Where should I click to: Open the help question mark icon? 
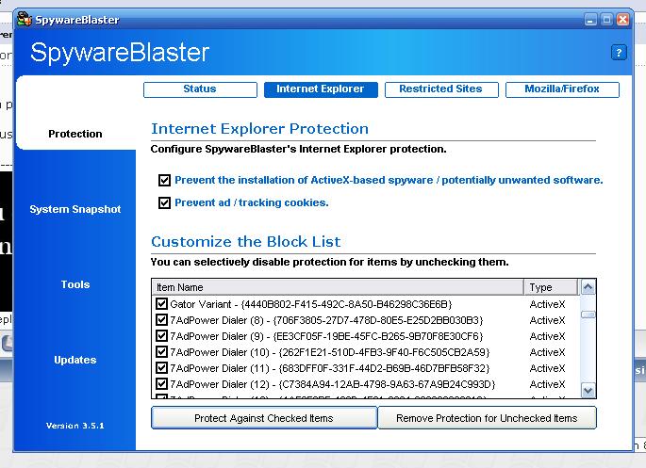(619, 53)
